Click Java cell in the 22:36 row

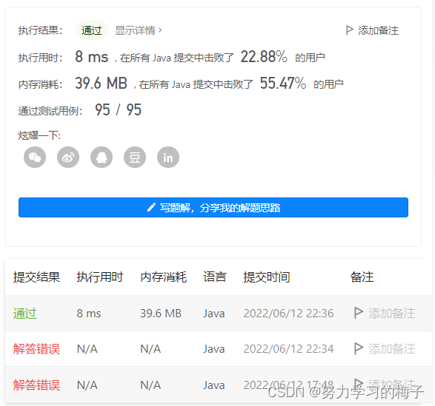click(214, 314)
